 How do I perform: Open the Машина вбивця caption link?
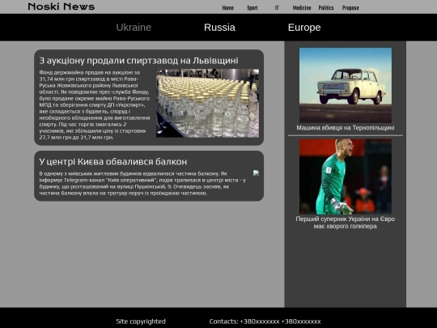click(346, 128)
